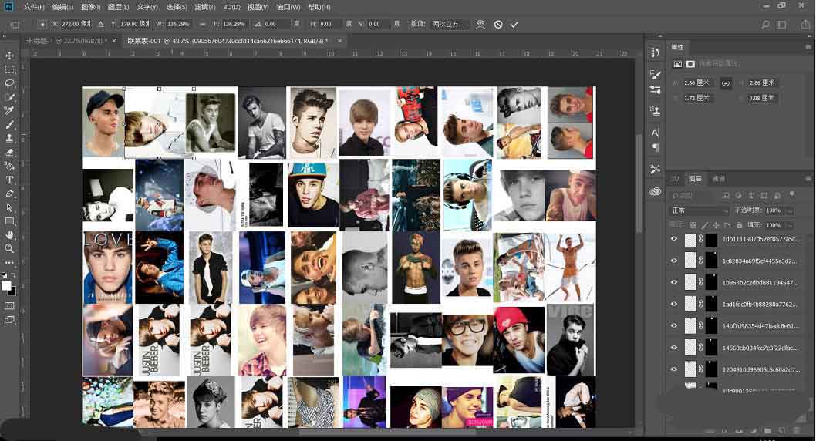Screen dimensions: 816x441
Task: Close the 联系表-001 document tab
Action: [x=339, y=41]
